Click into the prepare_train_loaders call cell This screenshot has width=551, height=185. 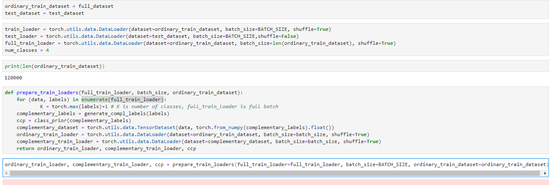(x=247, y=164)
